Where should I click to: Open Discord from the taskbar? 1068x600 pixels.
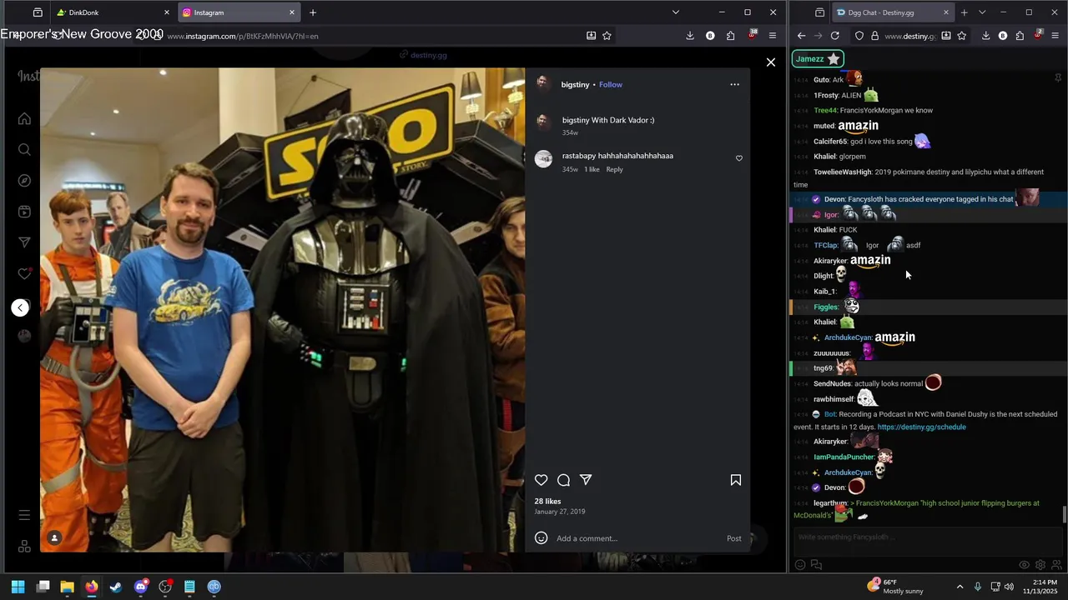[140, 587]
